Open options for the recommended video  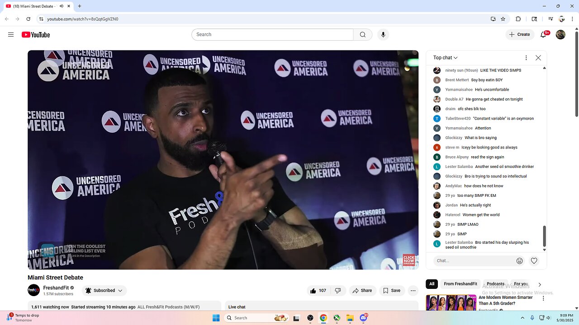pyautogui.click(x=543, y=298)
